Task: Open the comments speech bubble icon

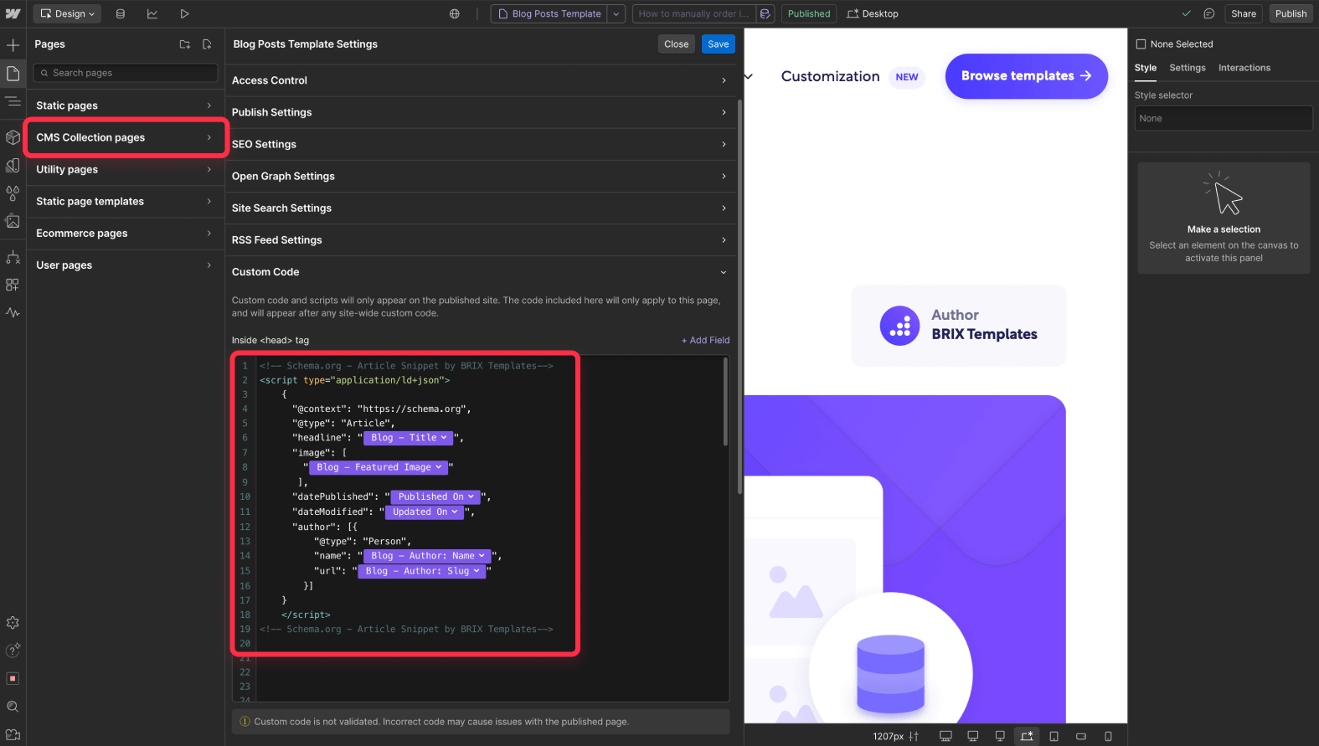Action: [x=1209, y=13]
